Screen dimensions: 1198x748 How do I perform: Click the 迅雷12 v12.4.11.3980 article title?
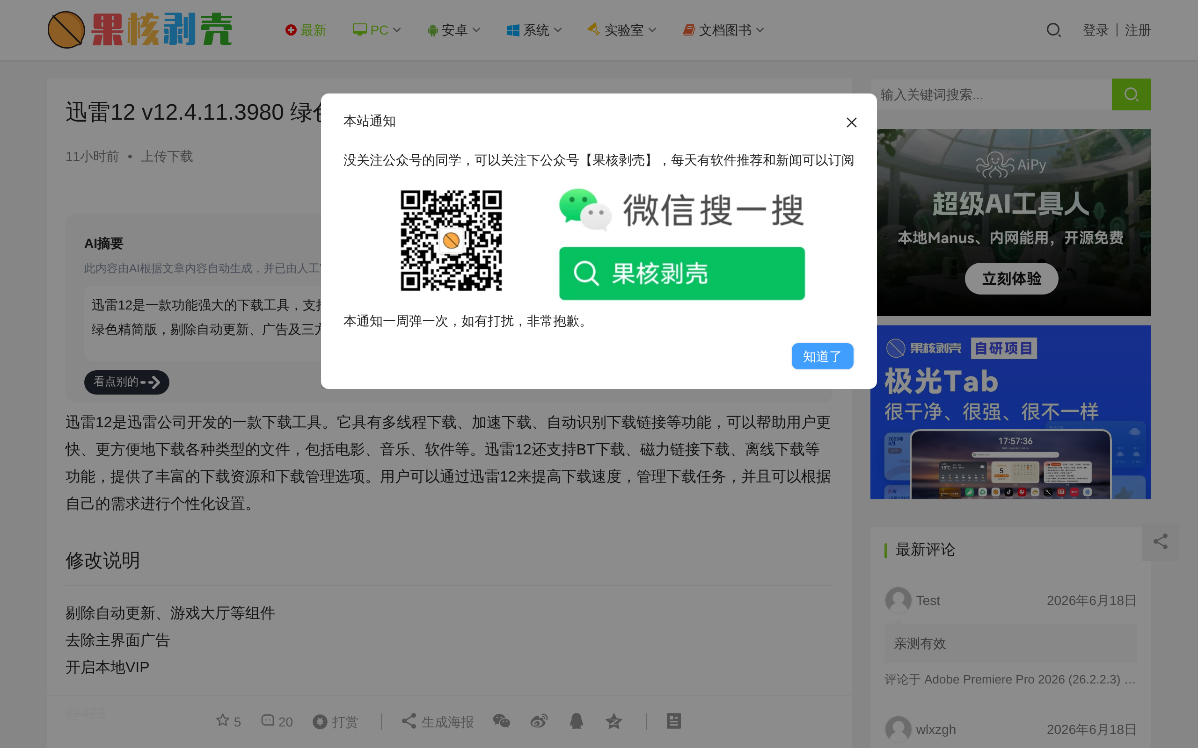point(193,112)
